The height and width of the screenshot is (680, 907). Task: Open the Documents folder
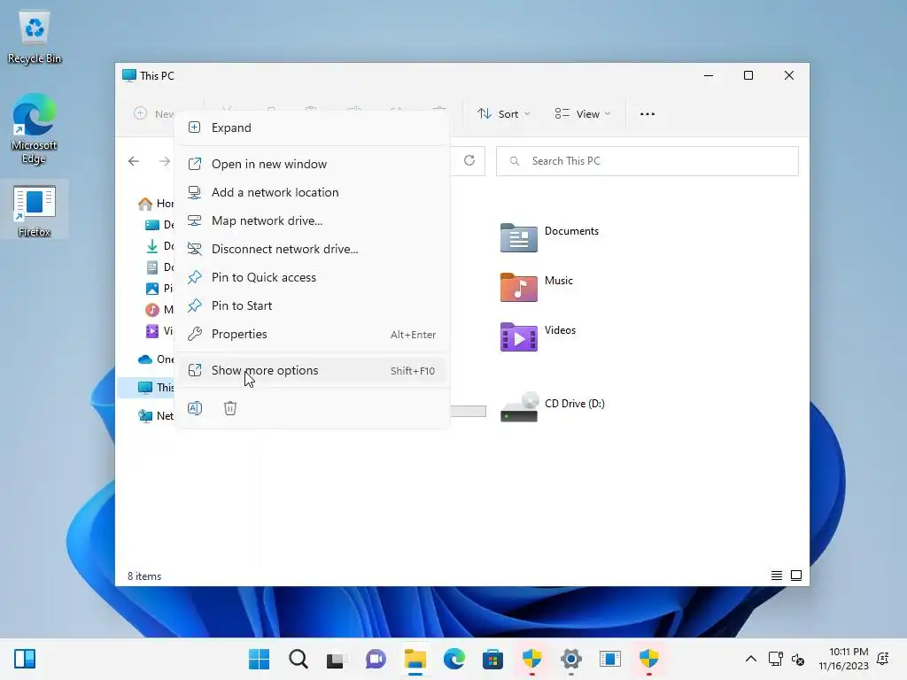pyautogui.click(x=549, y=237)
